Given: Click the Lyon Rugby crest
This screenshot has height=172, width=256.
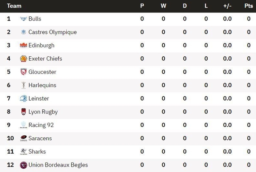Looking at the screenshot, I should (23, 111).
